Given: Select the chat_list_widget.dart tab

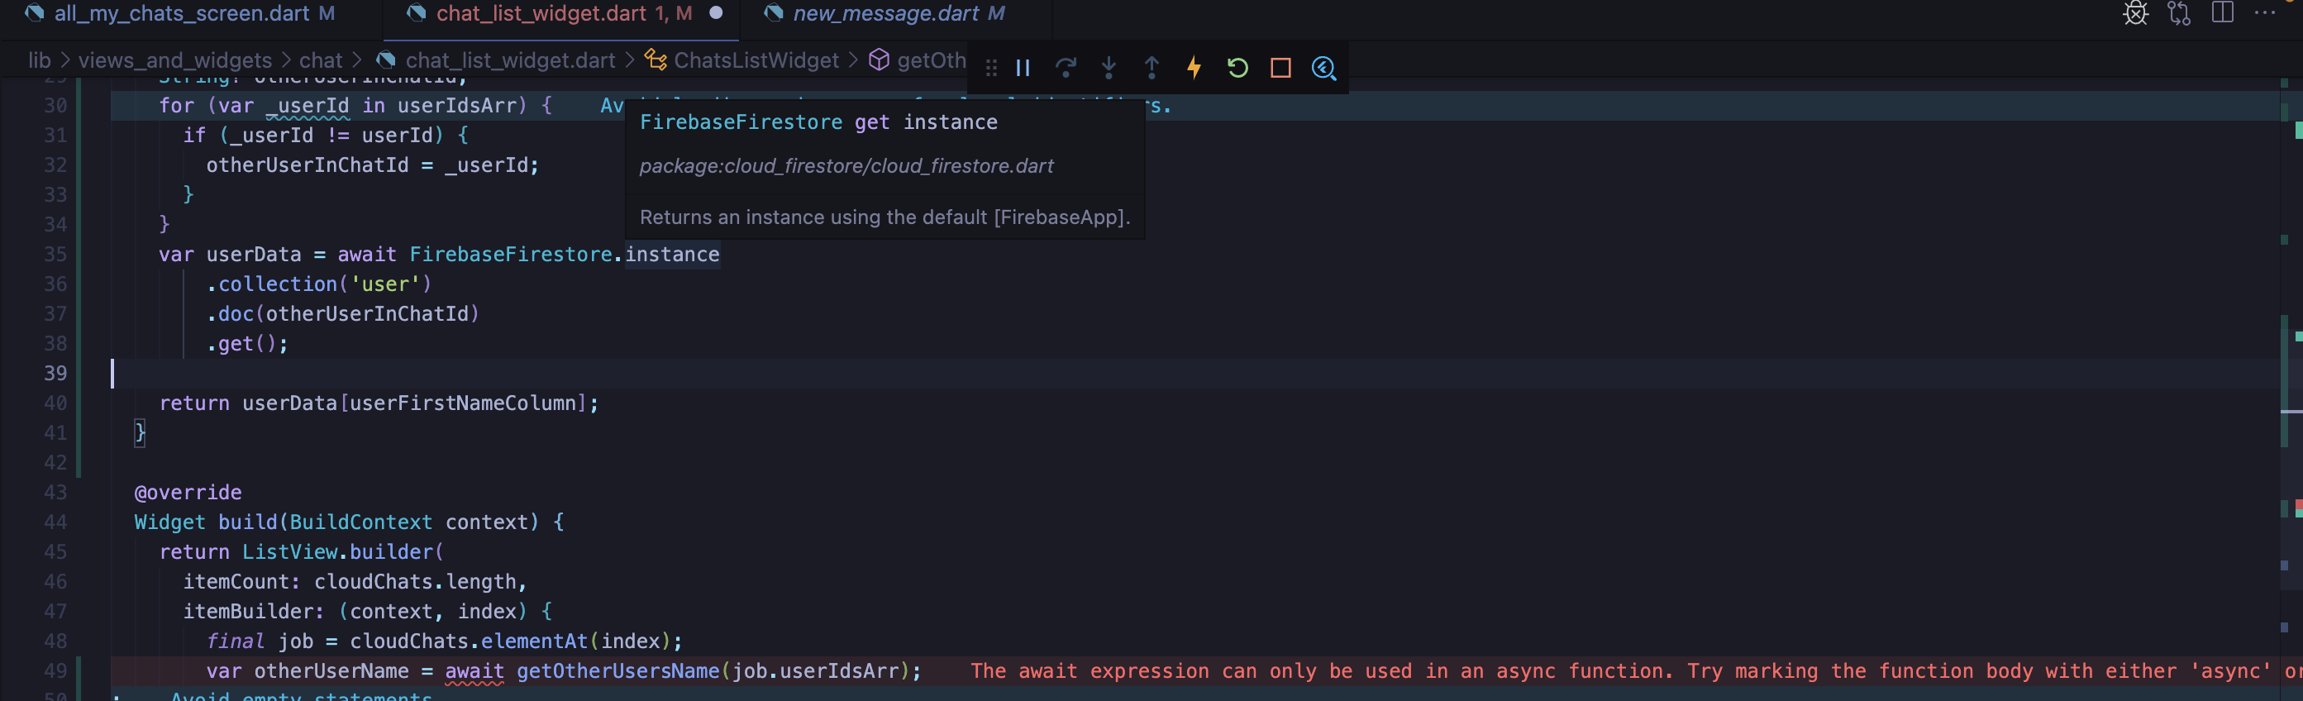Looking at the screenshot, I should tap(563, 13).
